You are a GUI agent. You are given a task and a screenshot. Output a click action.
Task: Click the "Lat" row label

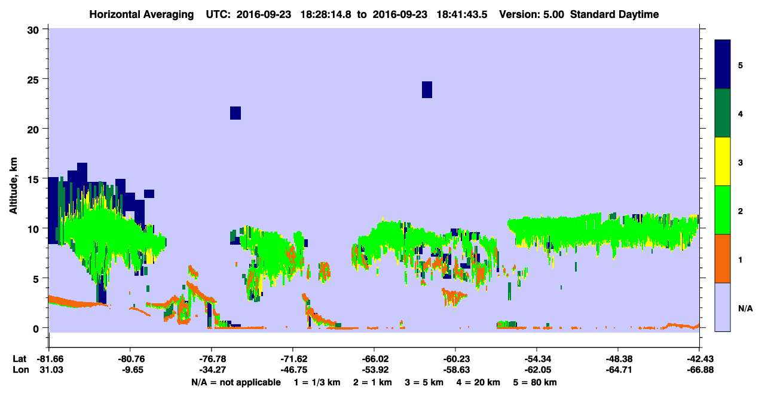click(19, 359)
